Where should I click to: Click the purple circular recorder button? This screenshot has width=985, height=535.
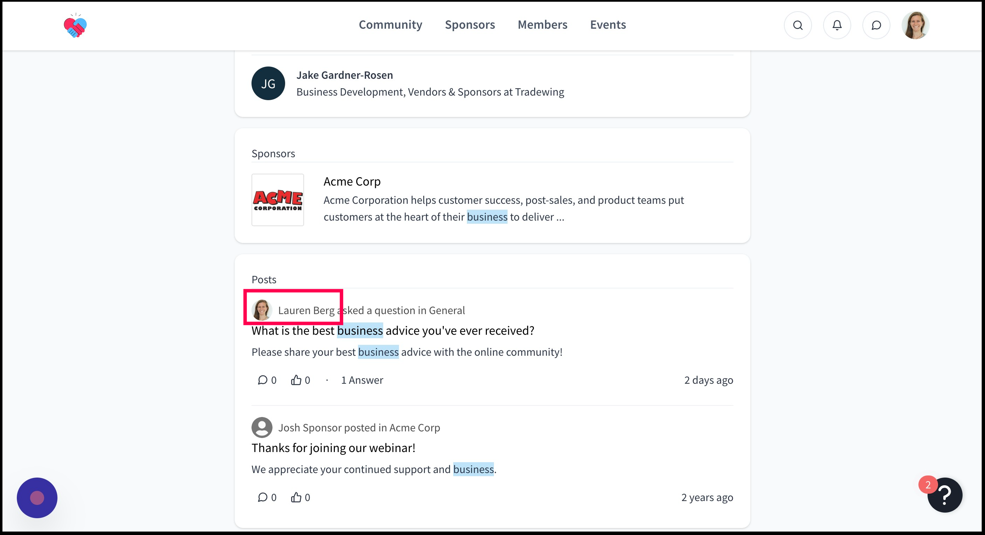pos(37,498)
